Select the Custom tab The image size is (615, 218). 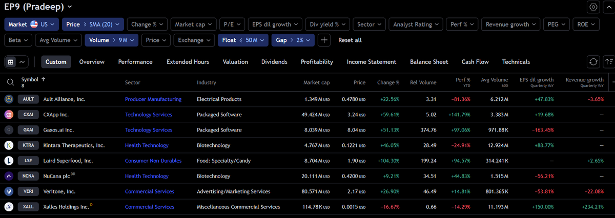tap(56, 62)
